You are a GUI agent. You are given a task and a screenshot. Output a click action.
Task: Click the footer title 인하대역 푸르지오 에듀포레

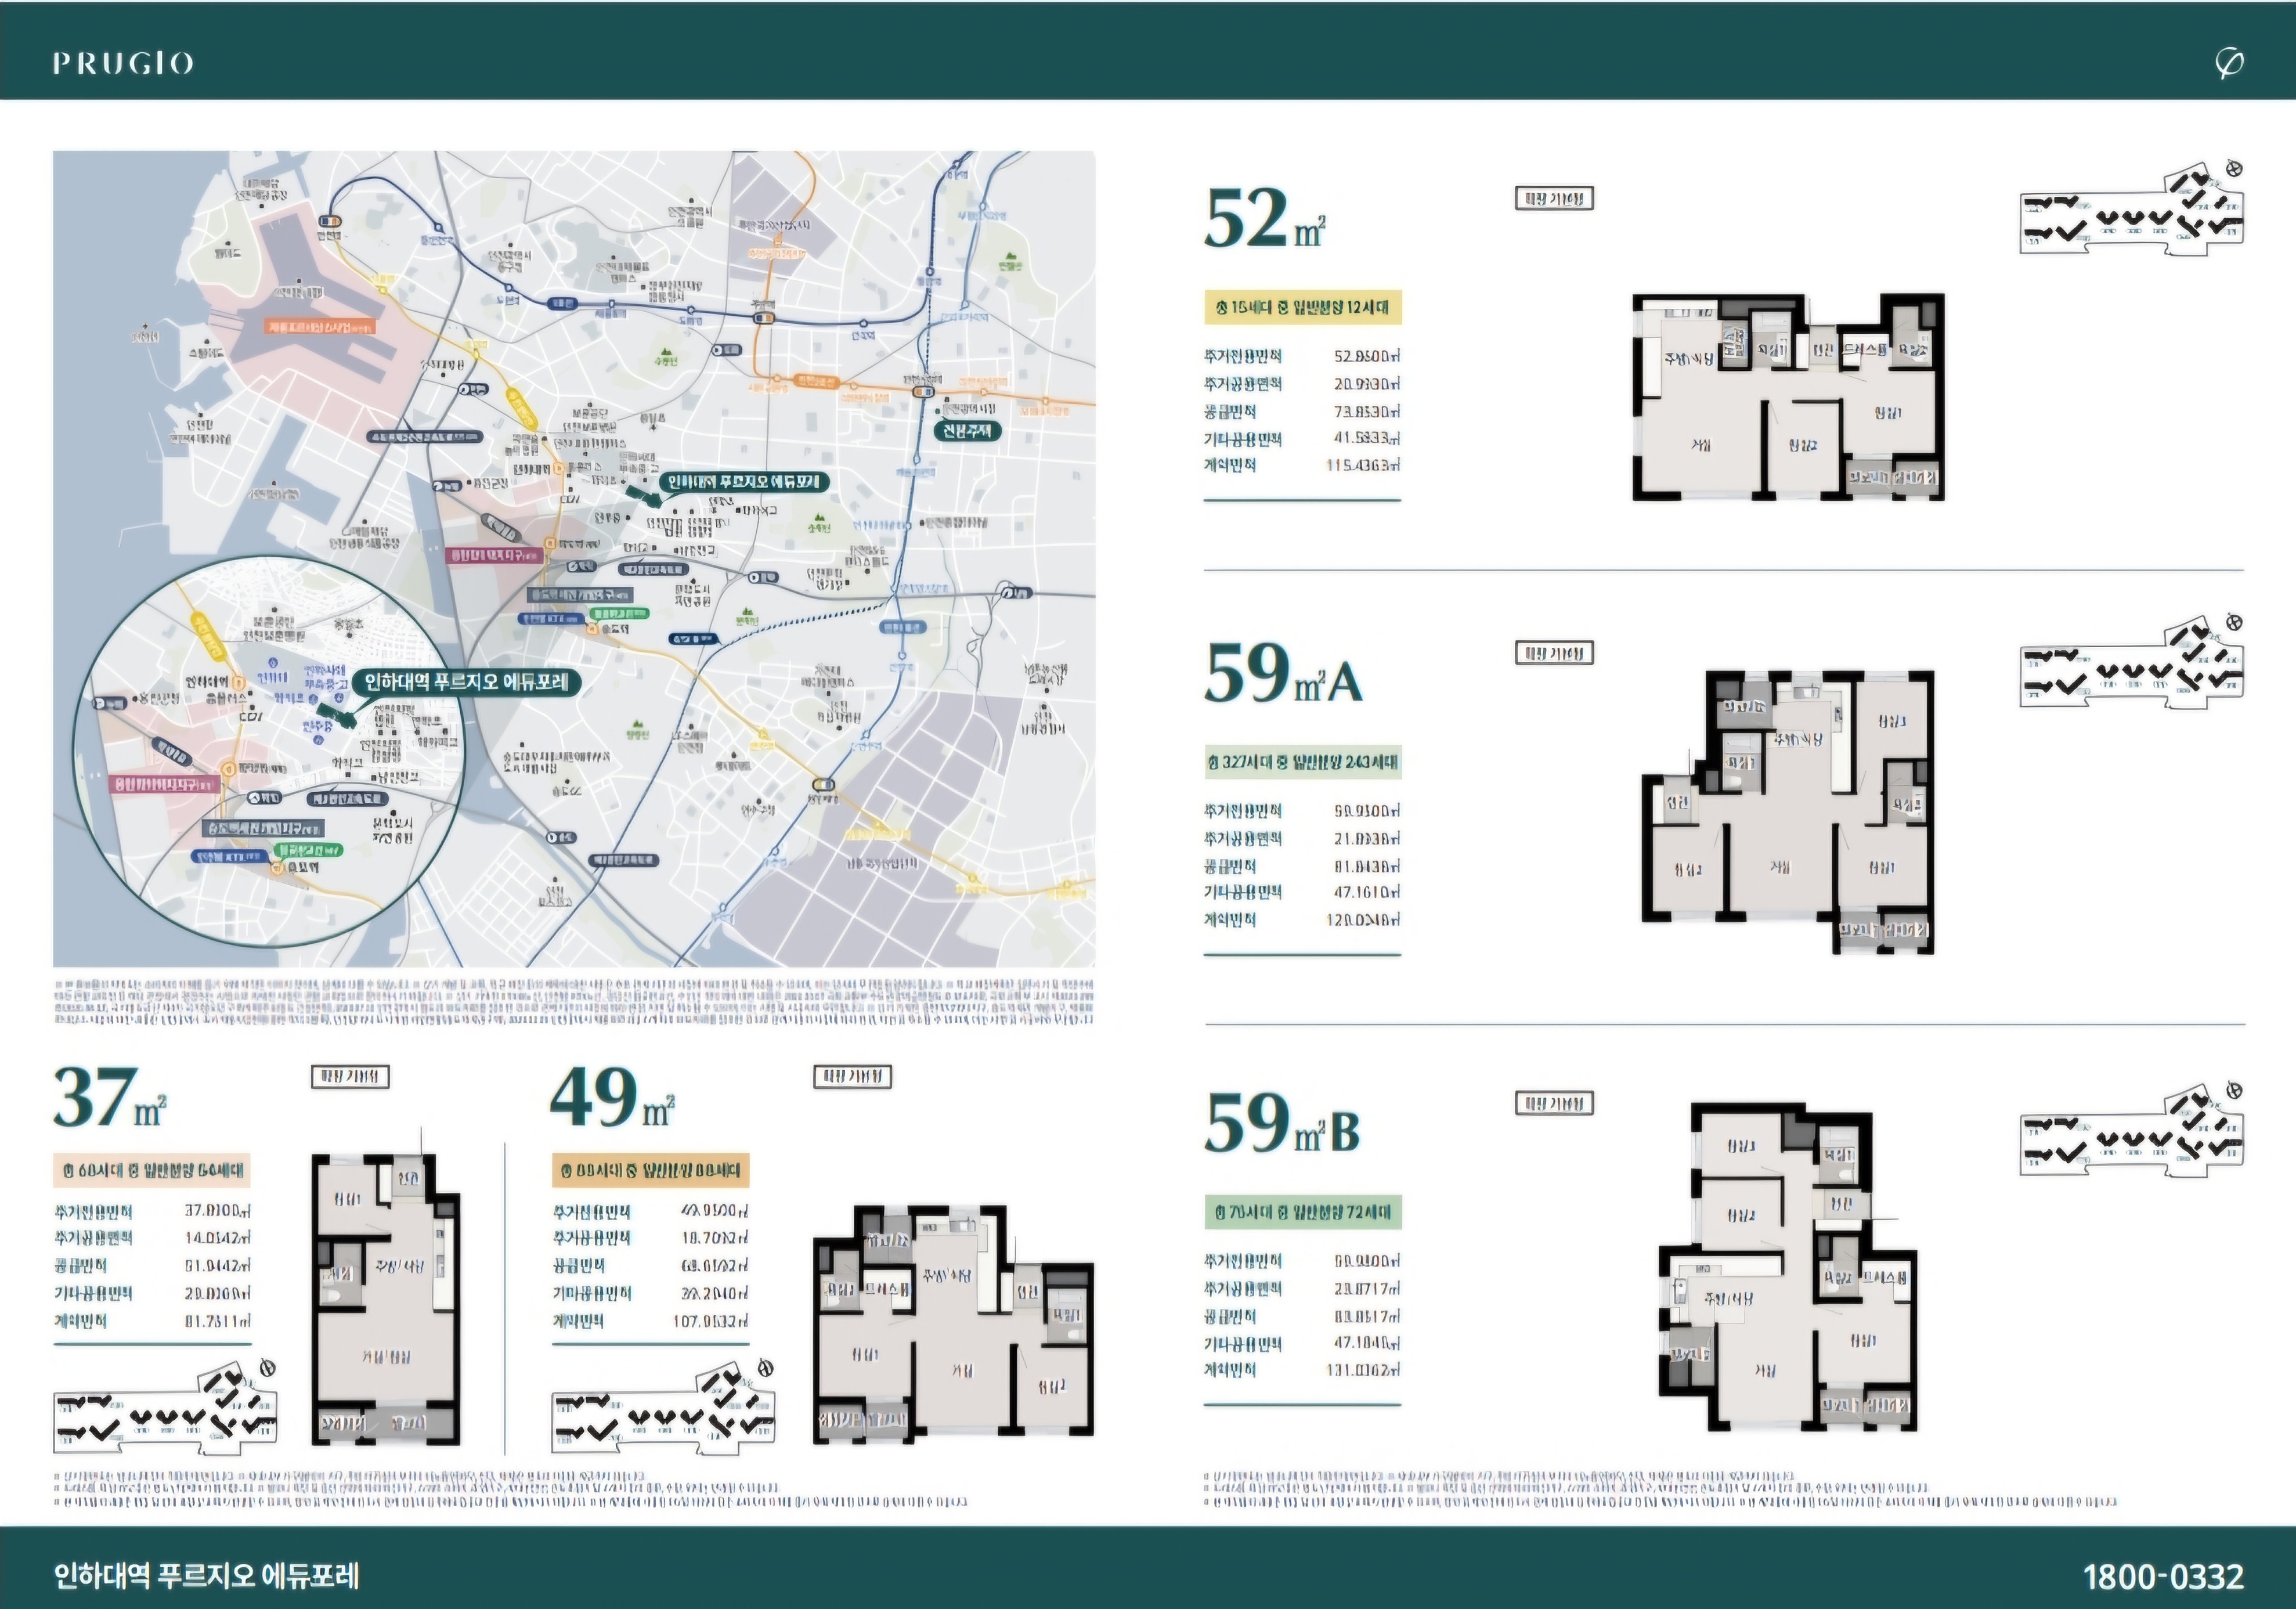206,1576
